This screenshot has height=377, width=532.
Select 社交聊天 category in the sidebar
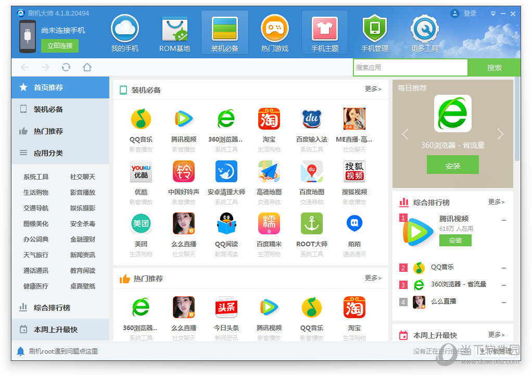83,177
